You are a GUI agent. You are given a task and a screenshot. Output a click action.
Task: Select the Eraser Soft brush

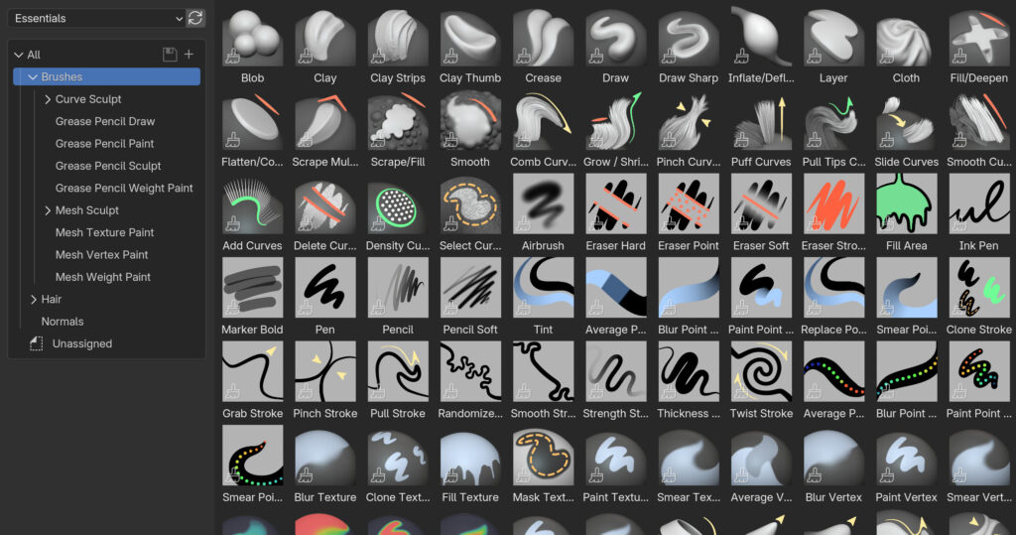point(761,204)
